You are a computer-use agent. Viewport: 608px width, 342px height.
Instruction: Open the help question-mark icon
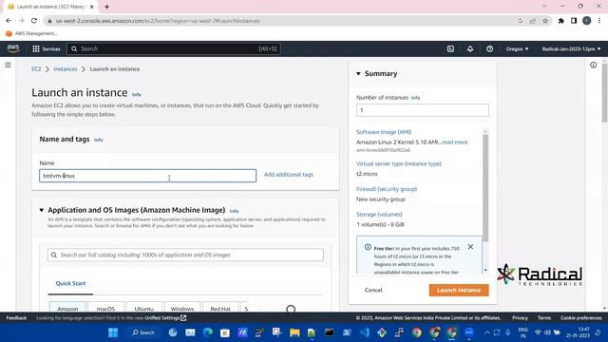click(x=490, y=48)
